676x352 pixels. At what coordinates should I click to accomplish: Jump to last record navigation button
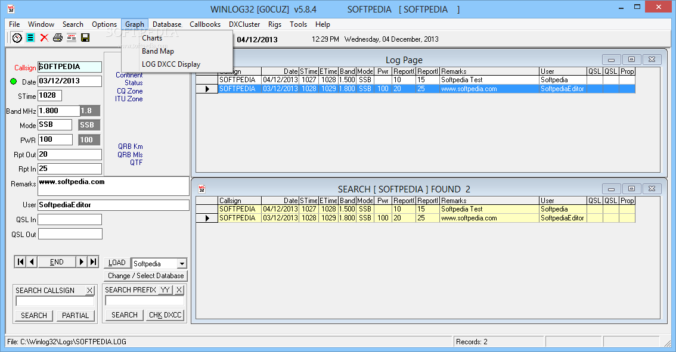click(93, 262)
